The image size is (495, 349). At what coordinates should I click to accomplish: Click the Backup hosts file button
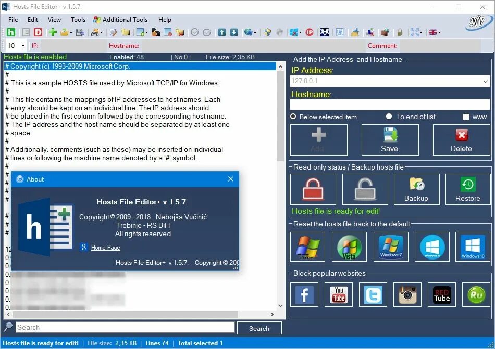(x=417, y=189)
